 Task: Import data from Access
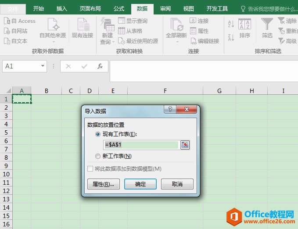click(x=20, y=21)
